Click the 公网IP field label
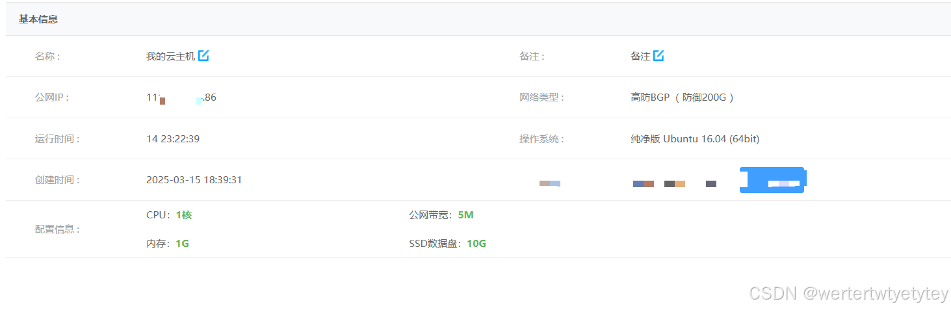The width and height of the screenshot is (951, 310). [52, 97]
